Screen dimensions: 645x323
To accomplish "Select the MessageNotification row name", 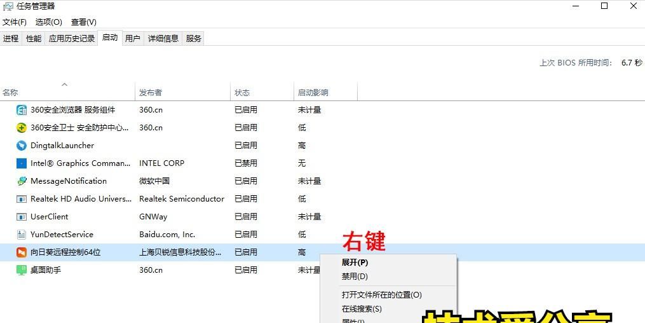I will click(68, 181).
